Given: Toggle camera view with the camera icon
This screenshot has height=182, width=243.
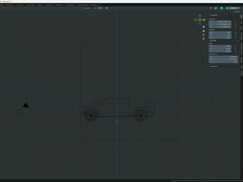Looking at the screenshot, I should (x=204, y=35).
